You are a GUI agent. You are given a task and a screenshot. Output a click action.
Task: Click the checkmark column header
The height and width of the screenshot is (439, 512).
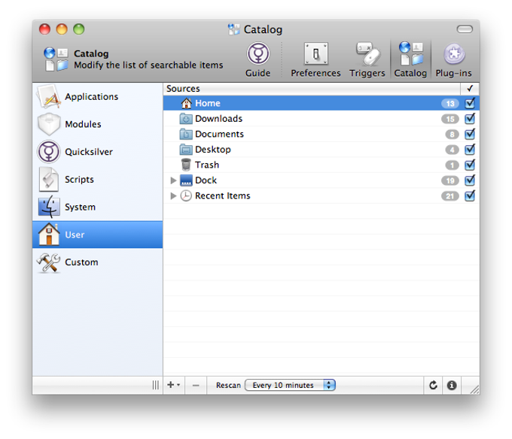470,89
